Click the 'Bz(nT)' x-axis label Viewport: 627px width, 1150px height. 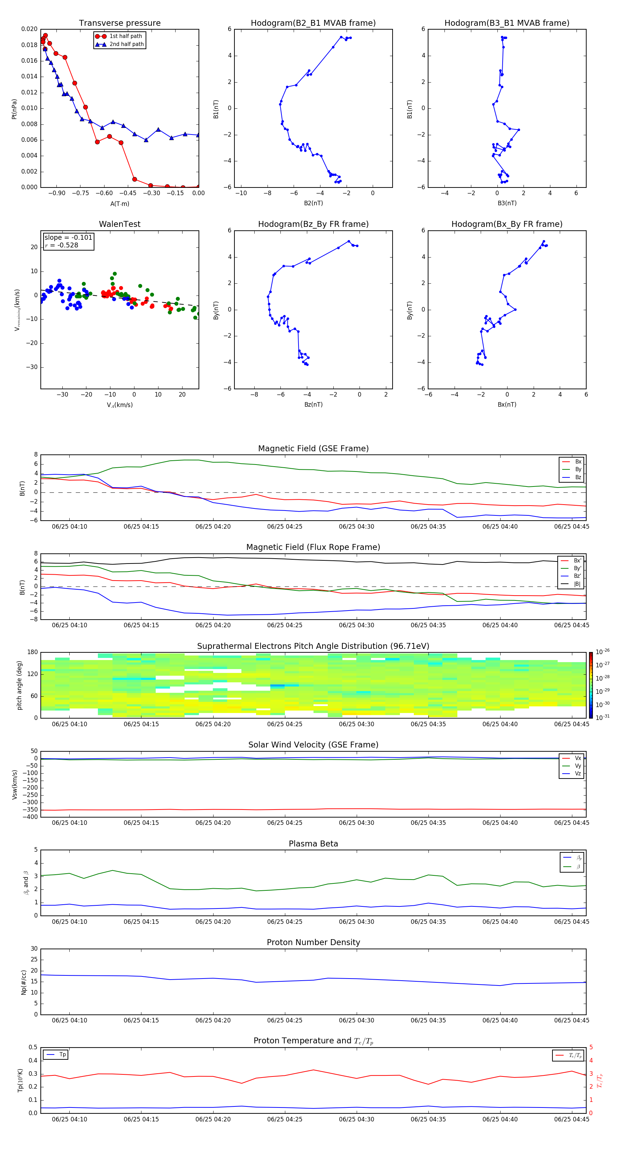tap(313, 405)
